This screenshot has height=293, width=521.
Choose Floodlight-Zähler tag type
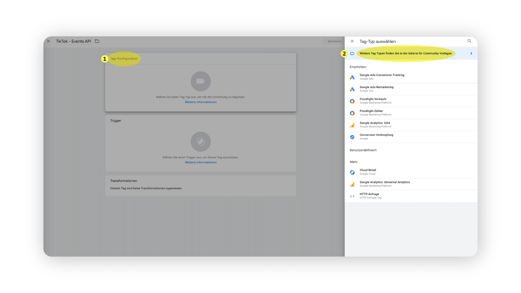(411, 113)
